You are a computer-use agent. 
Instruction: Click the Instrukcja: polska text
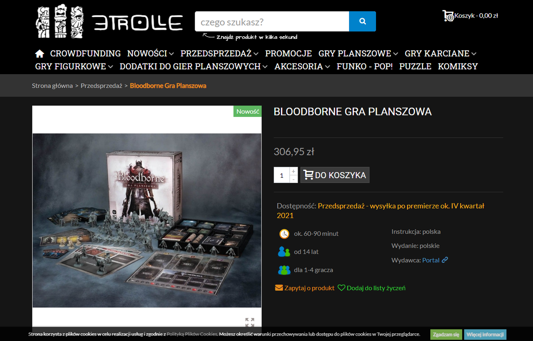(416, 232)
